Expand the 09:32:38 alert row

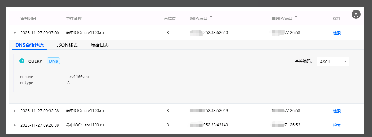[14, 111]
